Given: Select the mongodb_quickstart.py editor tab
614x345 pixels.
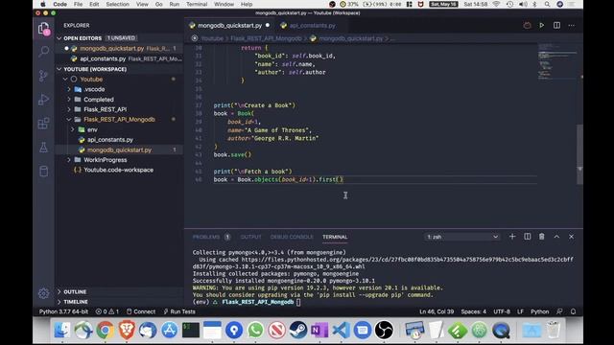Looking at the screenshot, I should pyautogui.click(x=229, y=26).
